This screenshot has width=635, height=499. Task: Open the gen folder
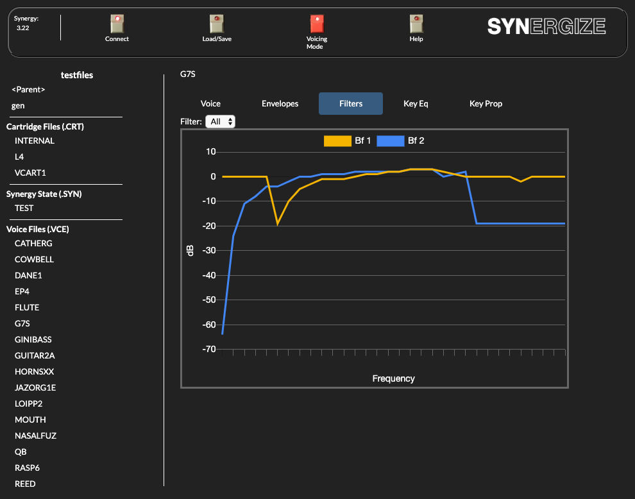pos(18,106)
